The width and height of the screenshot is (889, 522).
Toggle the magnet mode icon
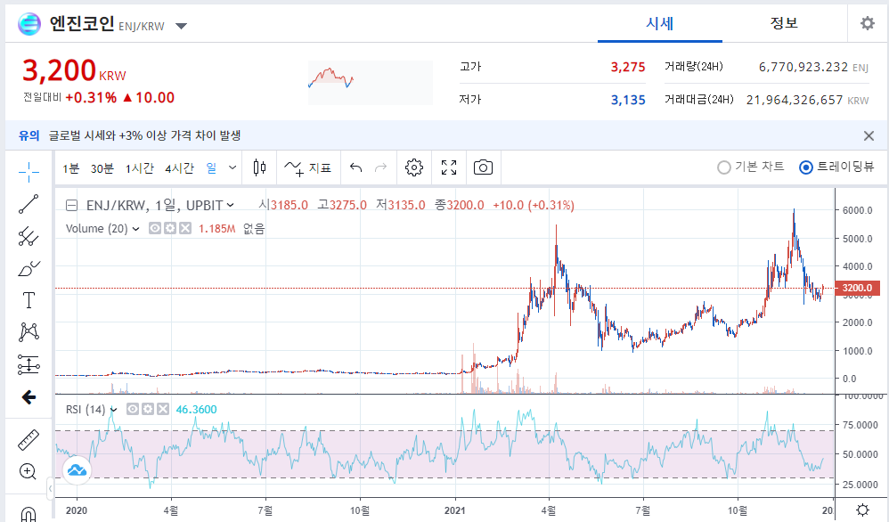pyautogui.click(x=29, y=515)
